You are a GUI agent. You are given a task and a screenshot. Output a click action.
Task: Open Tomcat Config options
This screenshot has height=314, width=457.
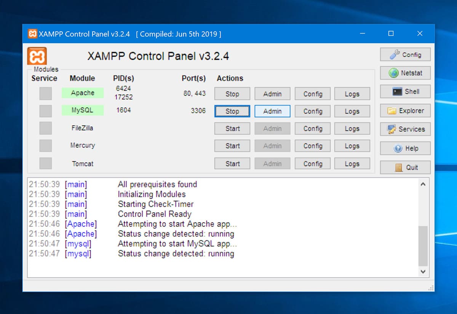click(313, 164)
